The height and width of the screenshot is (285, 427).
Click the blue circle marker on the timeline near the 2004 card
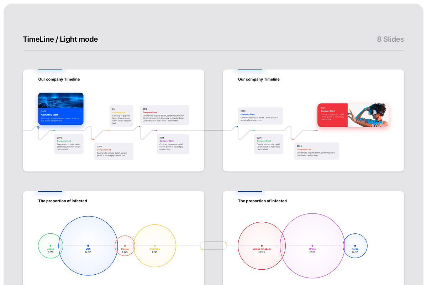pyautogui.click(x=38, y=127)
